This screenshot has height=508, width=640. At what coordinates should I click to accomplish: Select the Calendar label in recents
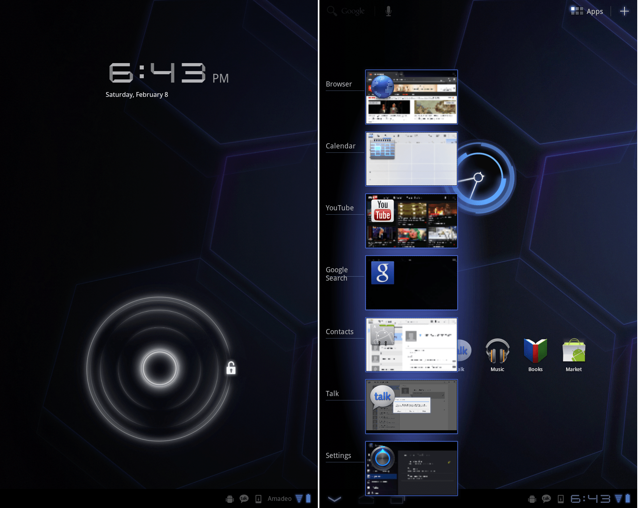pos(340,146)
